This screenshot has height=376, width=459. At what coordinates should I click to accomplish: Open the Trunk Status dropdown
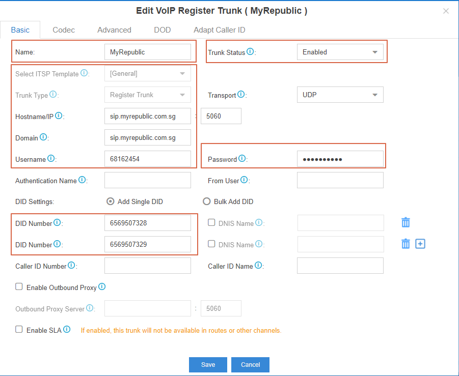(x=375, y=51)
